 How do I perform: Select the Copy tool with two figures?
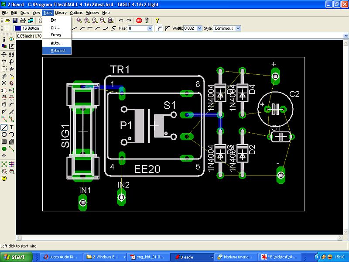(12, 54)
